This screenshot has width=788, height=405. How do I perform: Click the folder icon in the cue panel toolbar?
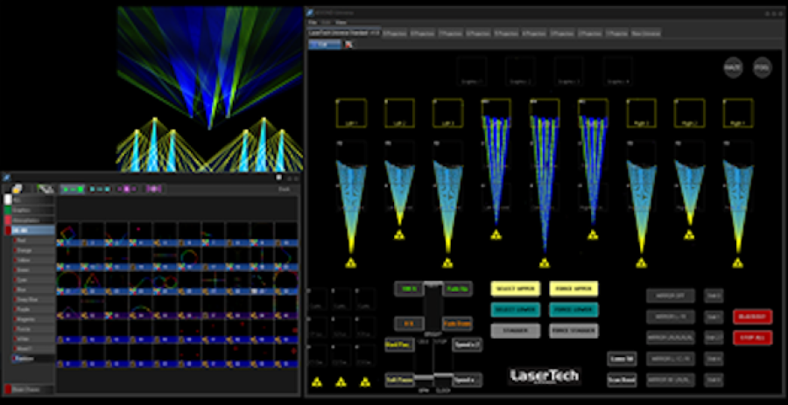coord(17,188)
